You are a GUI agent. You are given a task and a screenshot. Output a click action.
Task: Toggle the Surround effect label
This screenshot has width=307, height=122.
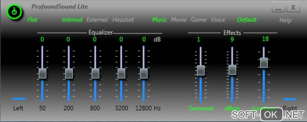(201, 108)
